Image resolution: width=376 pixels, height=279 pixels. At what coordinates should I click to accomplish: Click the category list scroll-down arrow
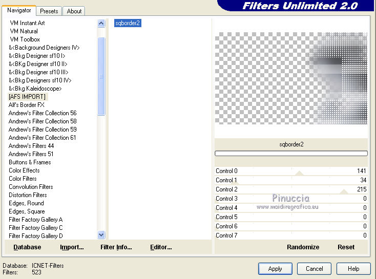tap(101, 235)
